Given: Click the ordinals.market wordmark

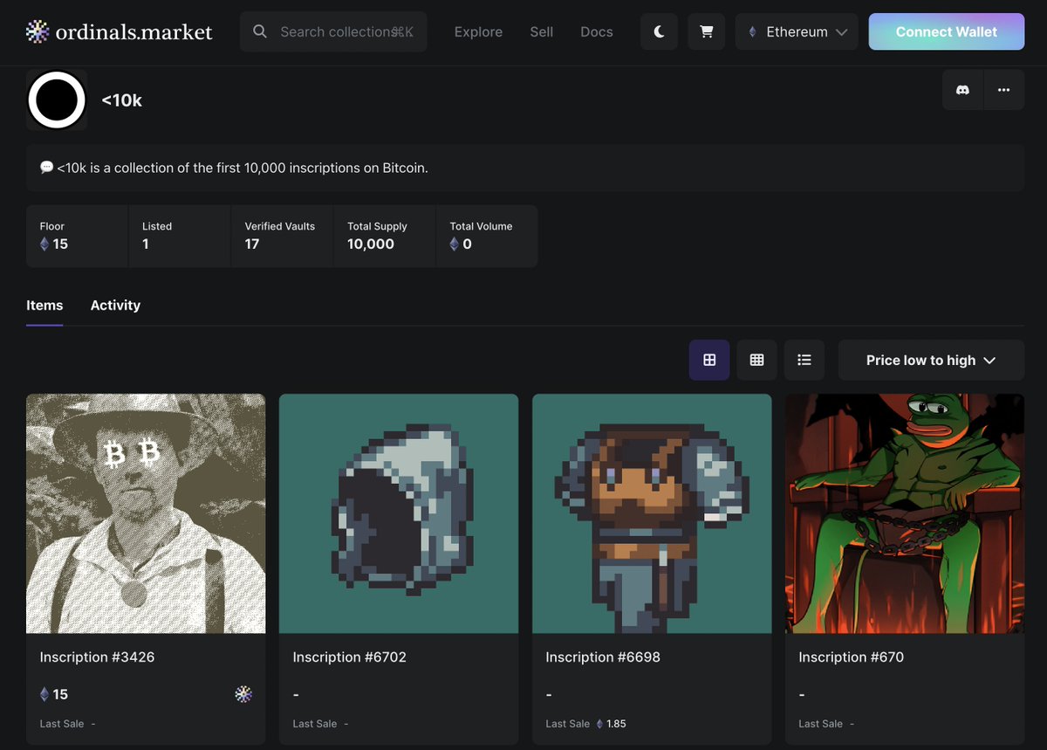Looking at the screenshot, I should pyautogui.click(x=133, y=32).
